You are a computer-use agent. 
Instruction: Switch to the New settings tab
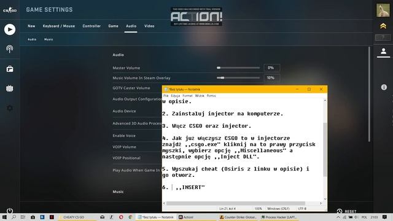[31, 26]
